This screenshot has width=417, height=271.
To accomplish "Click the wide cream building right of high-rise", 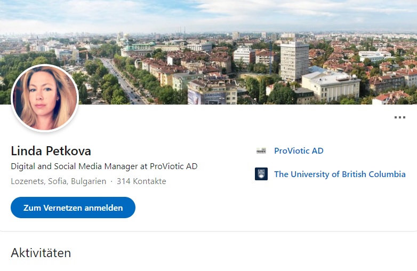I will pyautogui.click(x=331, y=85).
